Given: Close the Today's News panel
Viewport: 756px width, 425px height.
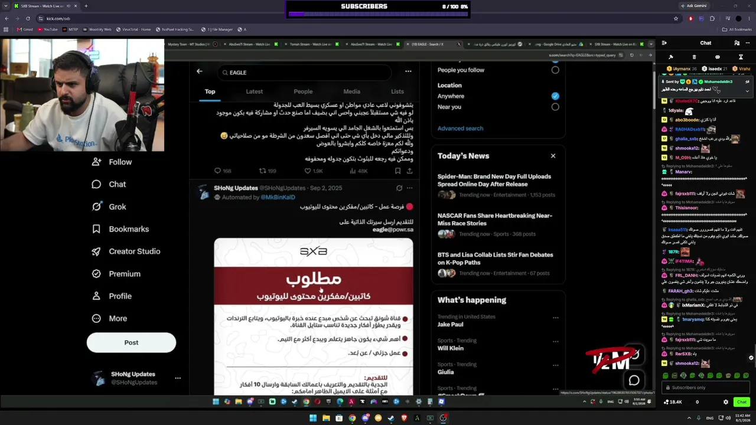Looking at the screenshot, I should (x=553, y=156).
